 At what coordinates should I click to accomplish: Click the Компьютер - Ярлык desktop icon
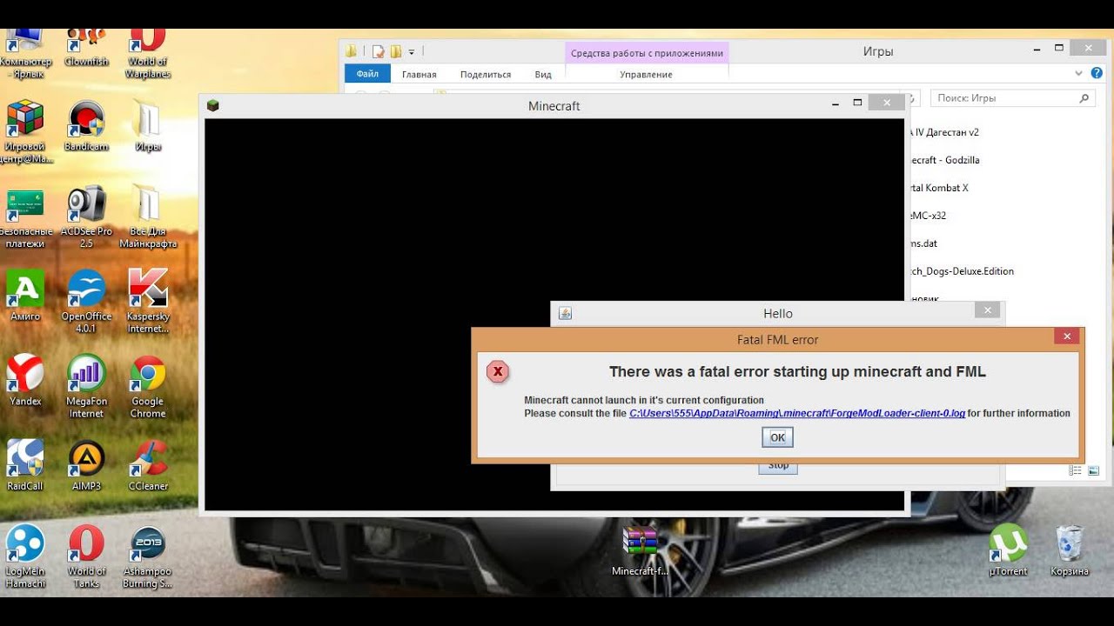pyautogui.click(x=25, y=54)
